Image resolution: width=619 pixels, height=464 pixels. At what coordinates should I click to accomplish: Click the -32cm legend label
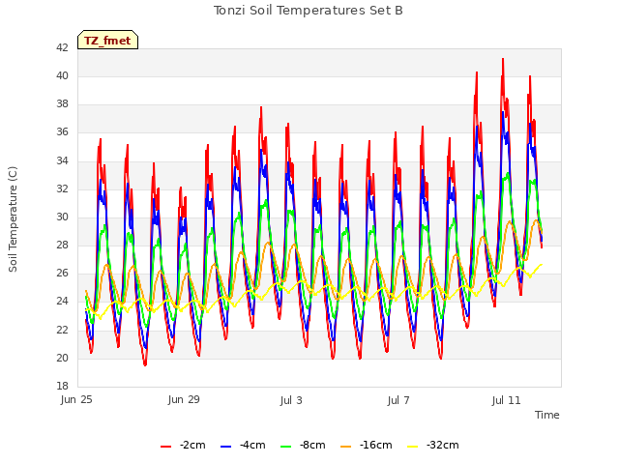[443, 445]
